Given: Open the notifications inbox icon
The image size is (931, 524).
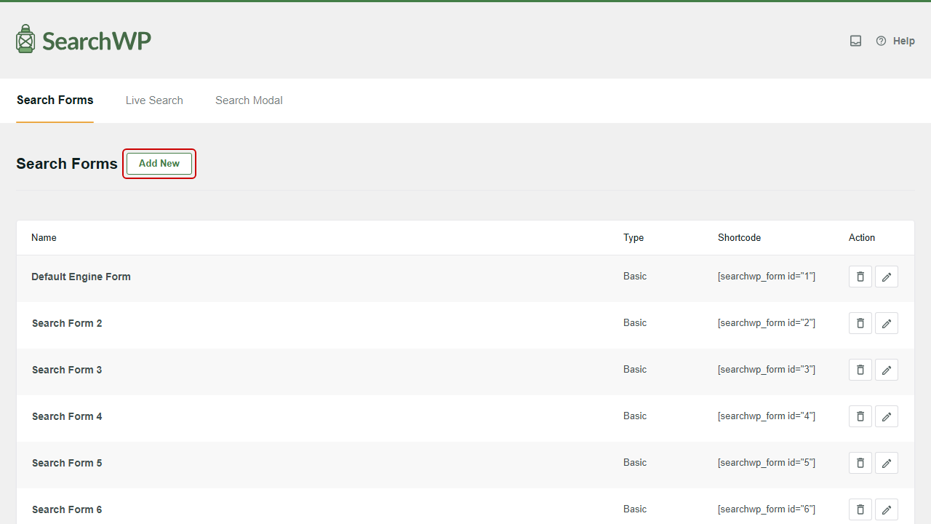Looking at the screenshot, I should coord(856,41).
